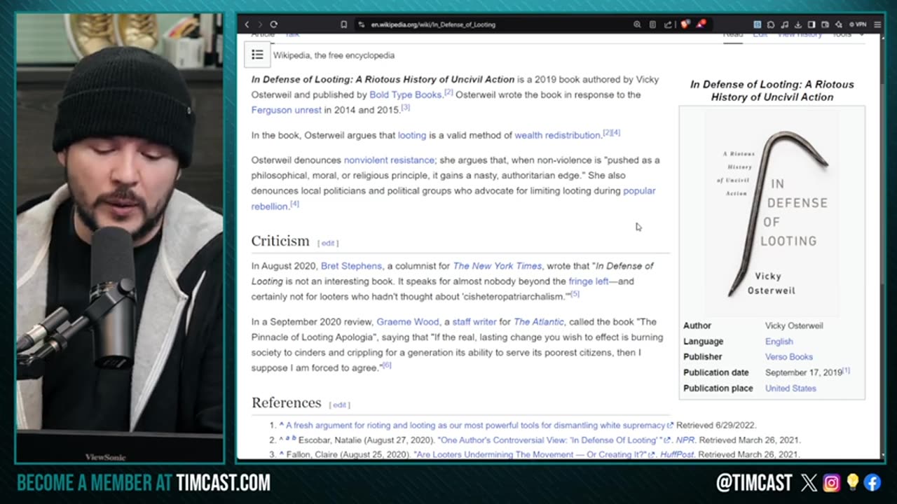Open the Leo AI assistant star icon
Screen dimensions: 897x504
point(838,24)
